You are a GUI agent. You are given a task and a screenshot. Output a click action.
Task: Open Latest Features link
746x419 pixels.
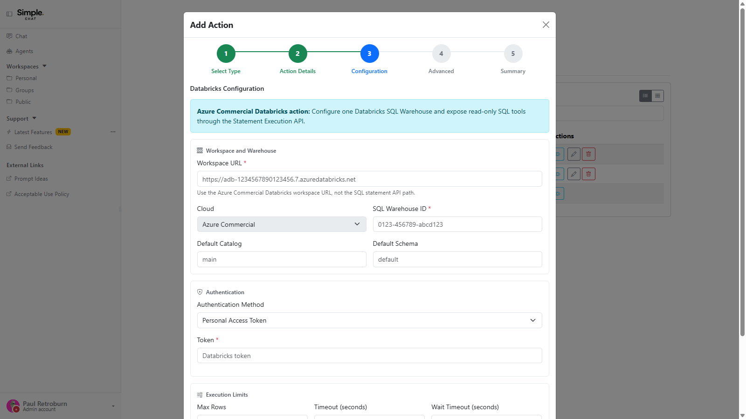coord(33,132)
